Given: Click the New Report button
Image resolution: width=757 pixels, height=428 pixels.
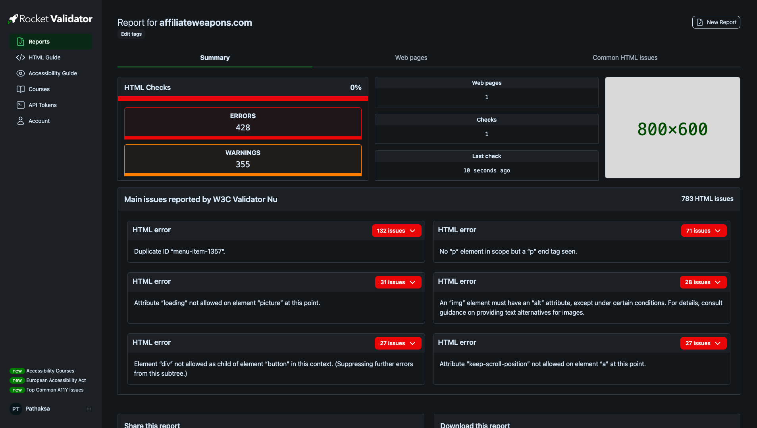Looking at the screenshot, I should (x=716, y=22).
